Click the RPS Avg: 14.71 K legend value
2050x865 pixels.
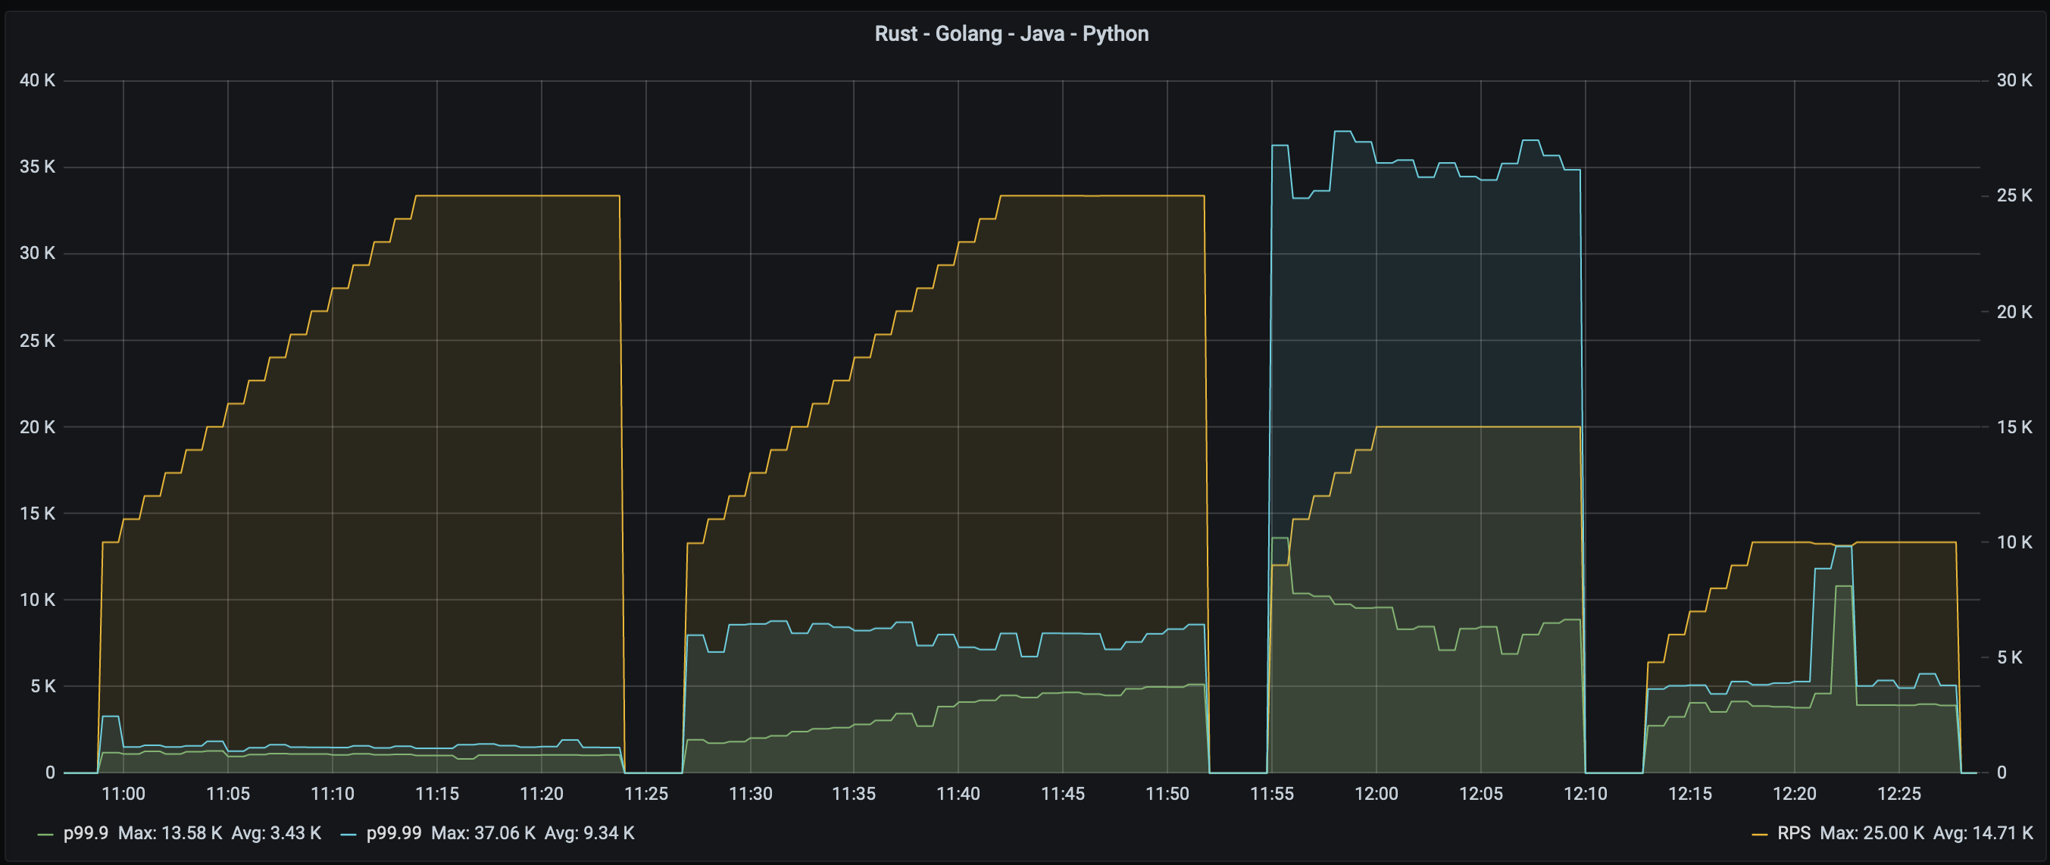point(1983,833)
